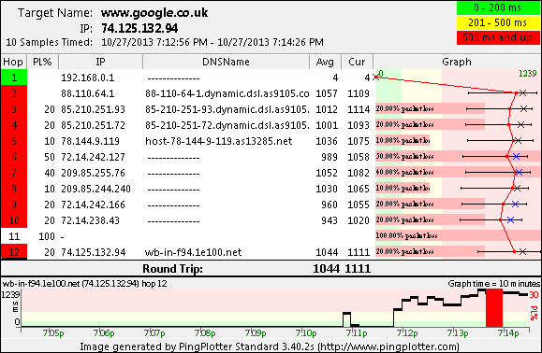Click the Cur column header
The height and width of the screenshot is (353, 542).
pos(357,62)
